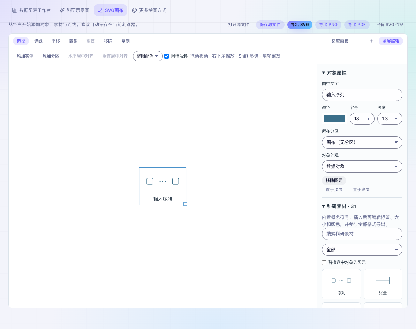
Task: Click 添加分区 to add a partition
Action: click(x=51, y=56)
